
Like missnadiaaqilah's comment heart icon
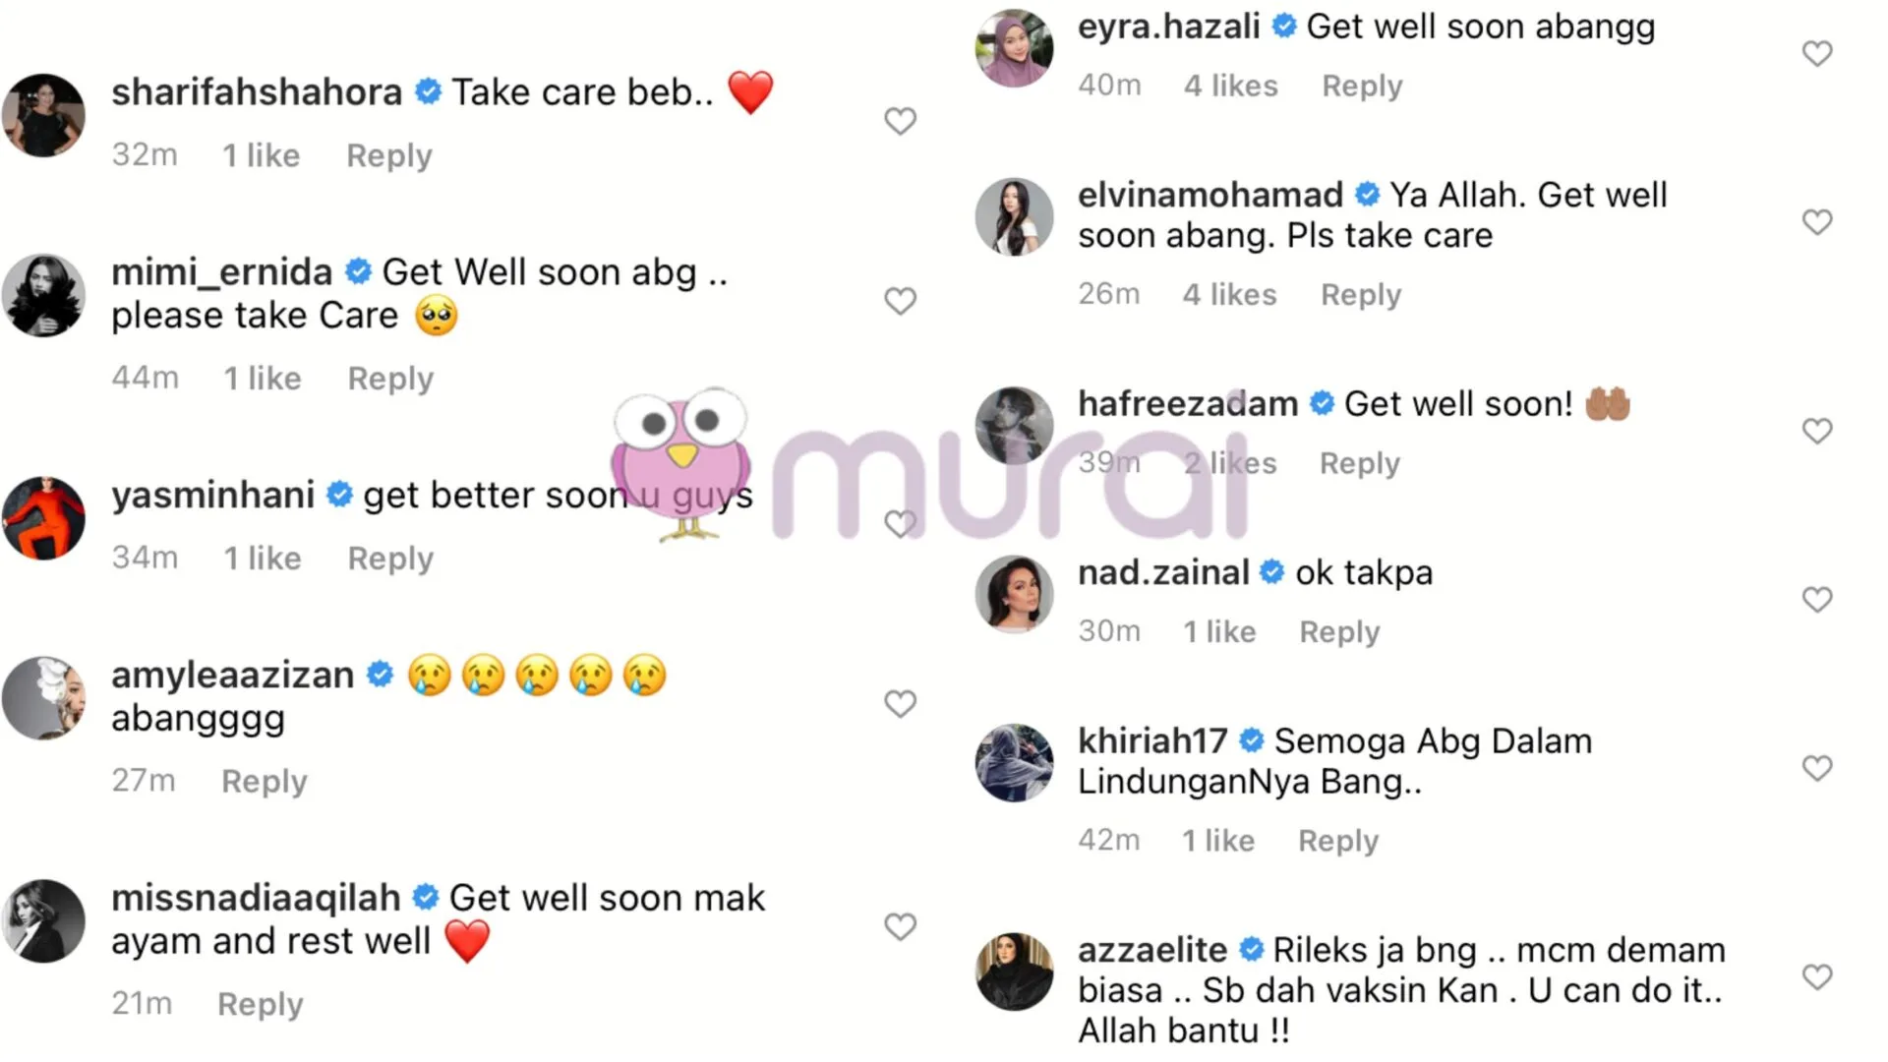click(900, 926)
